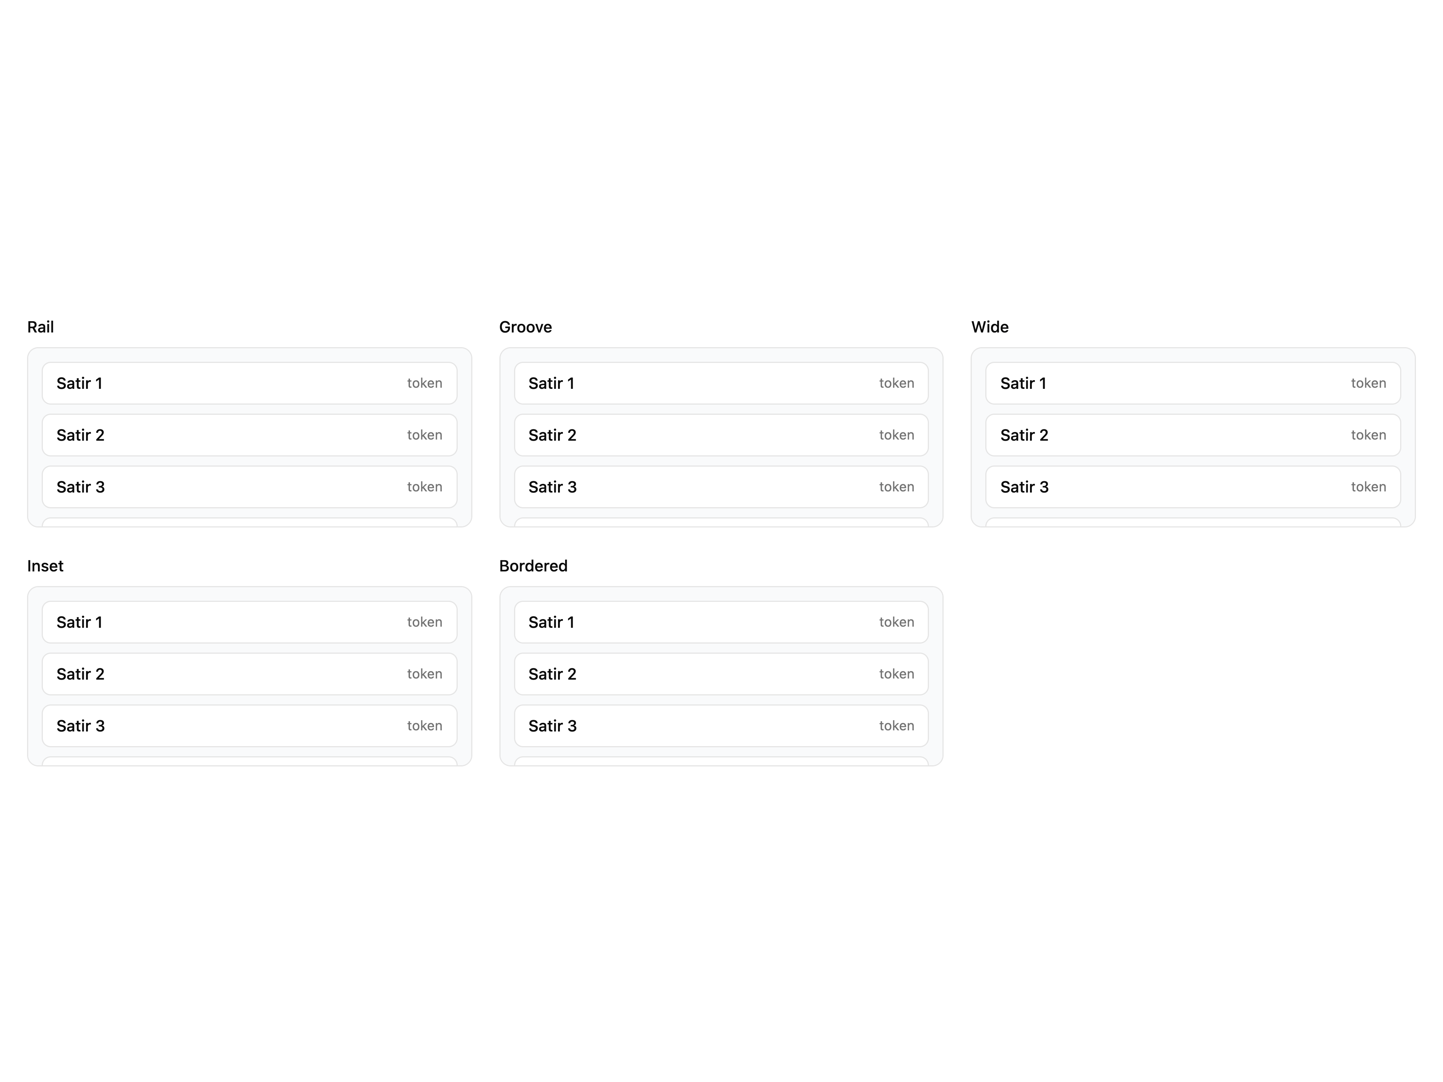Select Satir 2 in the Rail list
The image size is (1443, 1082).
pyautogui.click(x=249, y=435)
